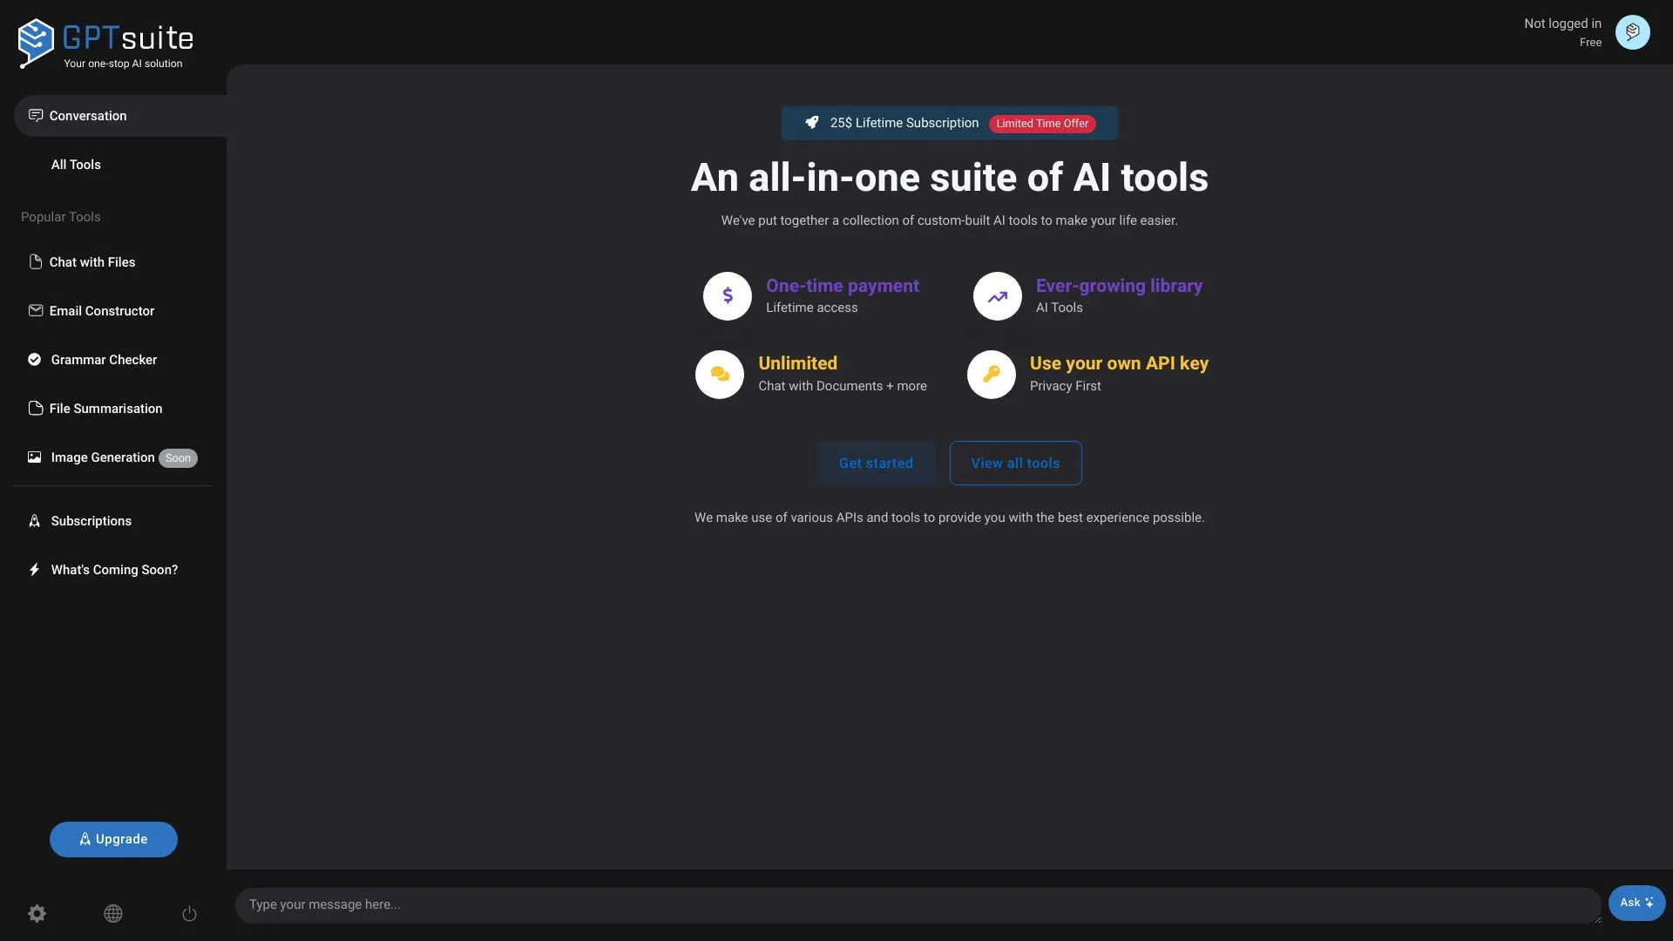The width and height of the screenshot is (1673, 941).
Task: Open the Subscriptions section
Action: (x=91, y=520)
